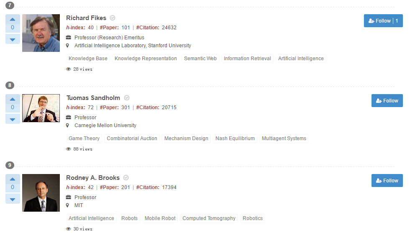Open Rodney A. Brooks name link

click(93, 178)
